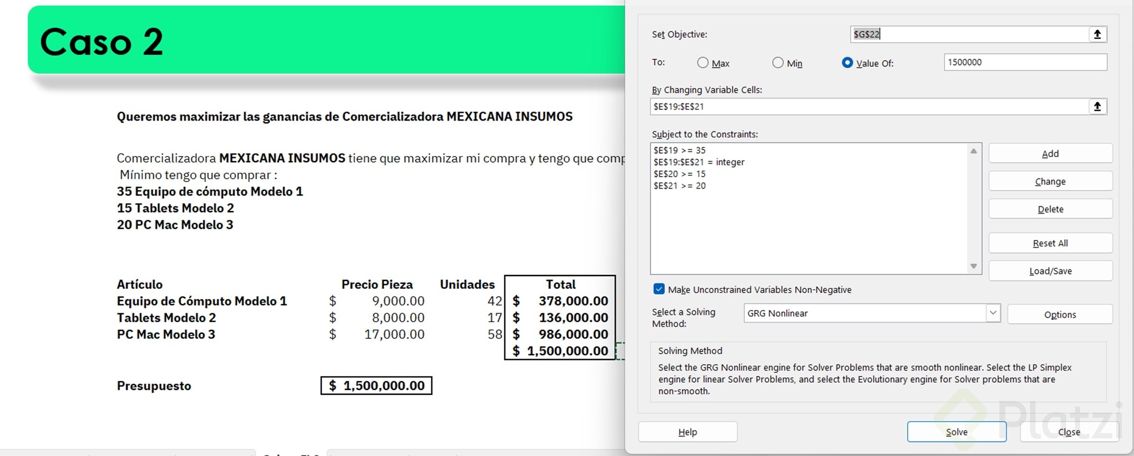
Task: Click the range selector icon for Changing Variable Cells
Action: point(1097,107)
